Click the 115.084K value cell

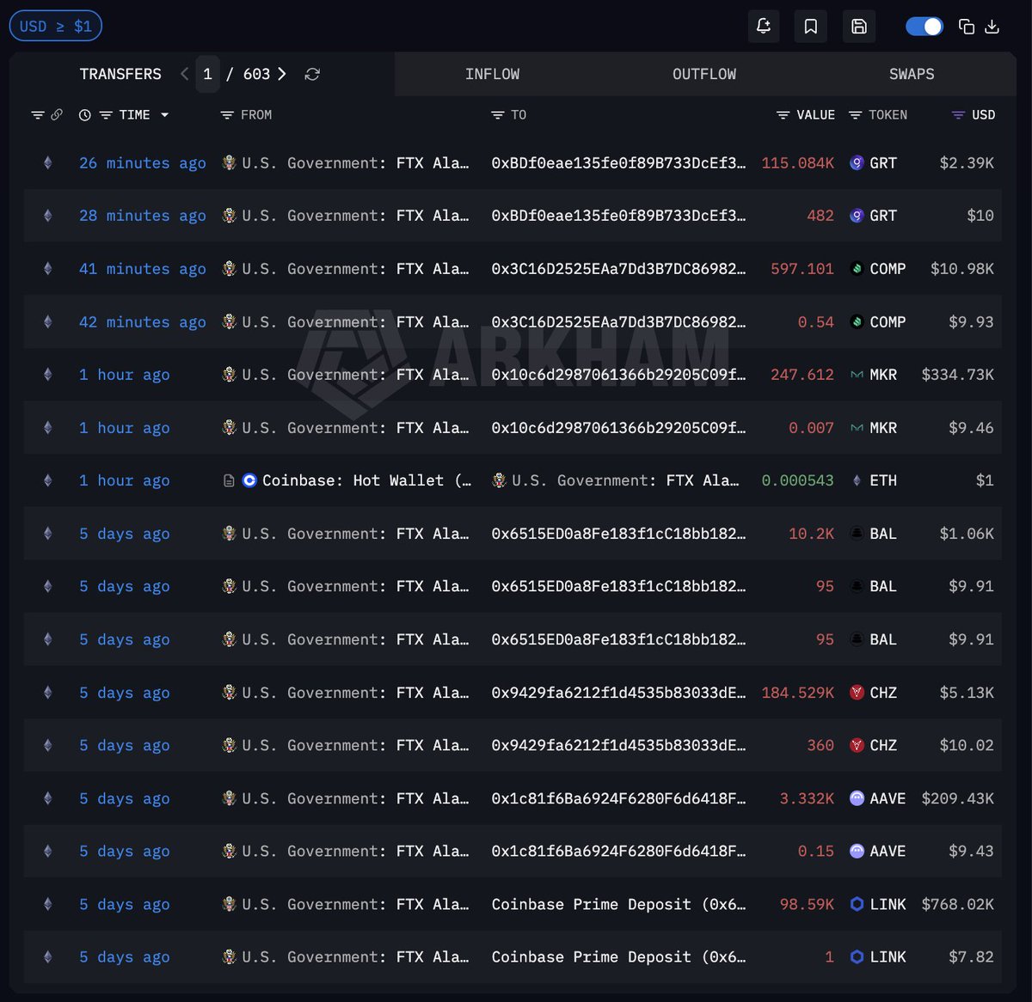[x=797, y=162]
